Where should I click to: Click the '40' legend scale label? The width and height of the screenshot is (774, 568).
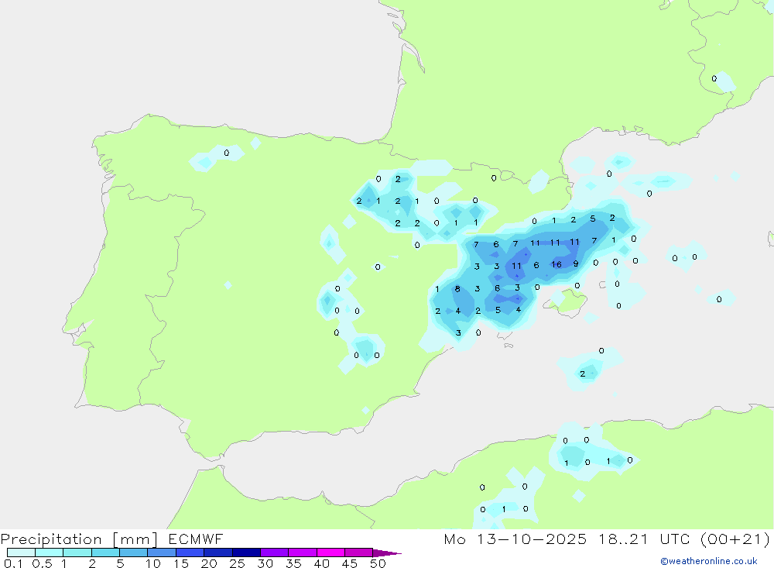pyautogui.click(x=322, y=563)
